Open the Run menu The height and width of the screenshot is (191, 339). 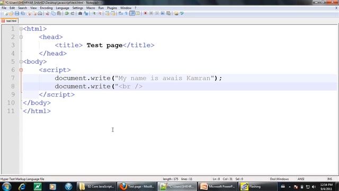pyautogui.click(x=101, y=8)
